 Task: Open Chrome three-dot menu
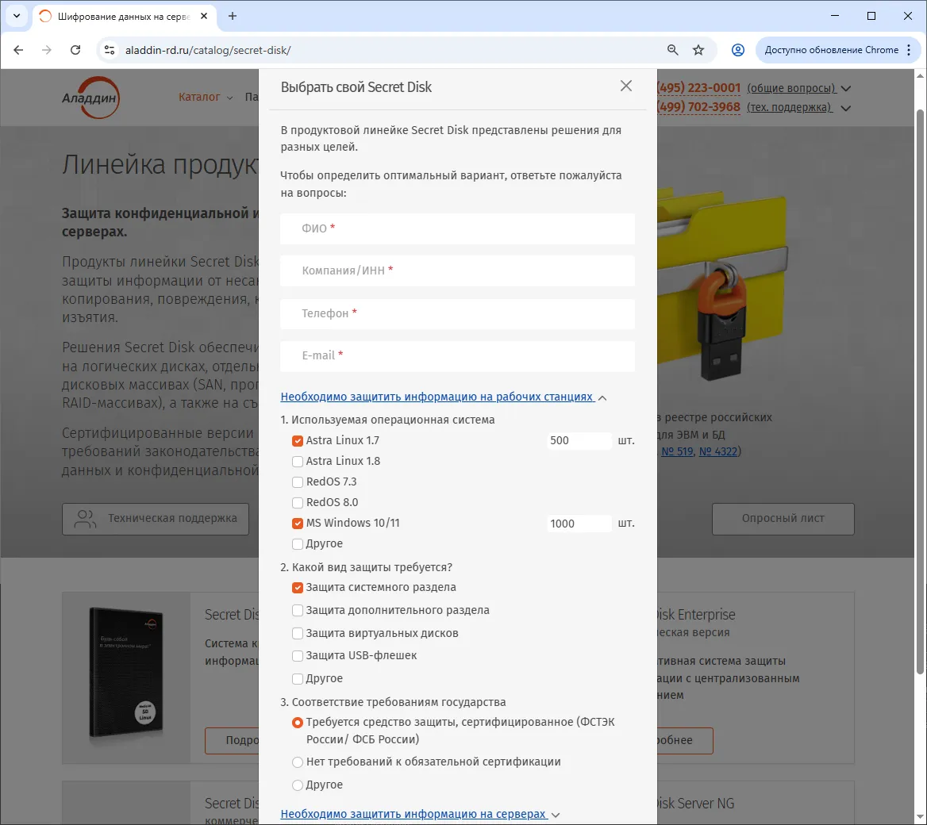[909, 50]
